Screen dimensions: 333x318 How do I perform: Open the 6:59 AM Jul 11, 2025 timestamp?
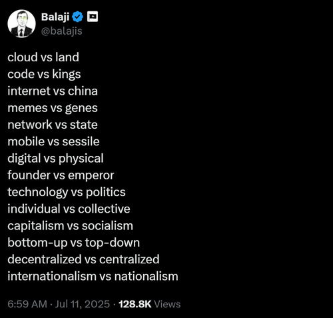tap(59, 304)
